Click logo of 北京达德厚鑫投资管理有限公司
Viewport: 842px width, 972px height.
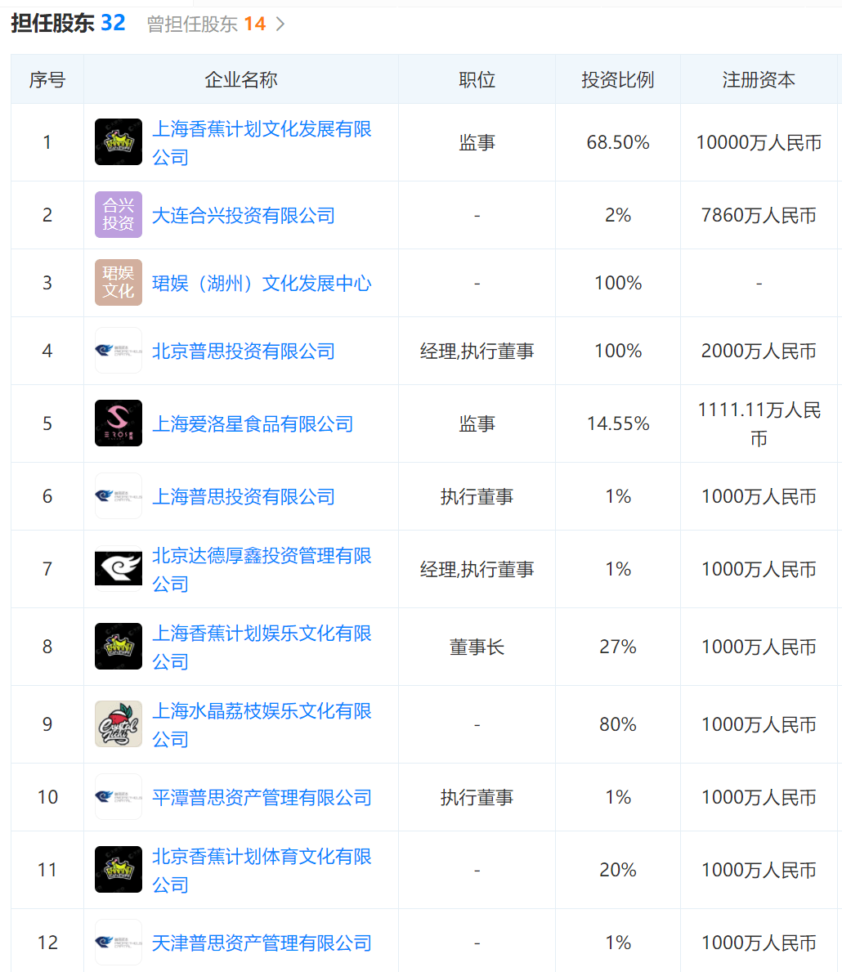pyautogui.click(x=119, y=569)
